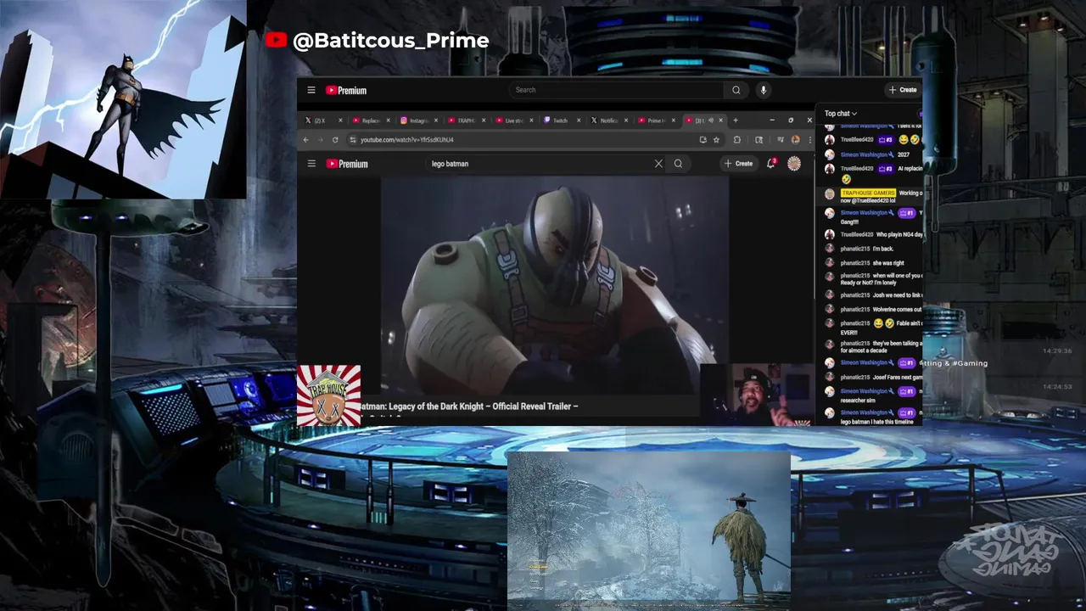Click the Trap House logo overlay
Viewport: 1086px width, 611px height.
(x=329, y=395)
